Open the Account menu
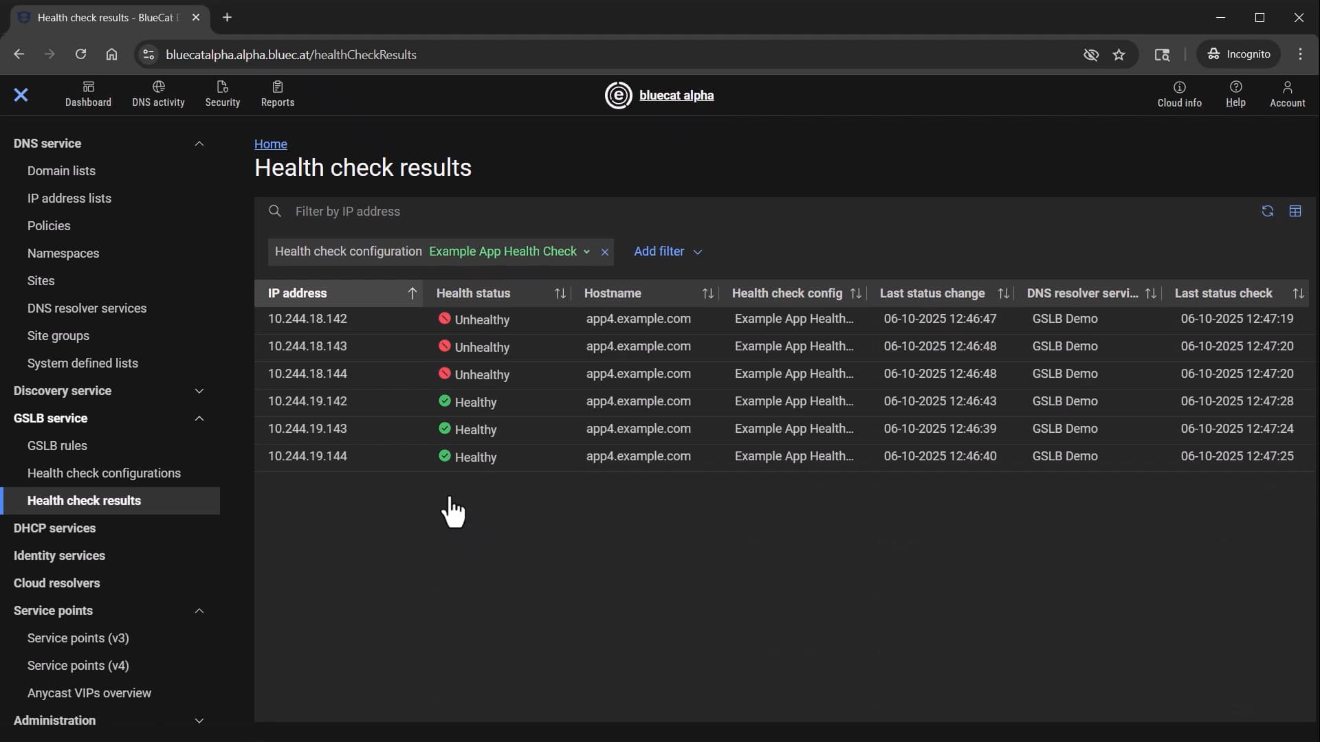The image size is (1320, 742). point(1286,94)
